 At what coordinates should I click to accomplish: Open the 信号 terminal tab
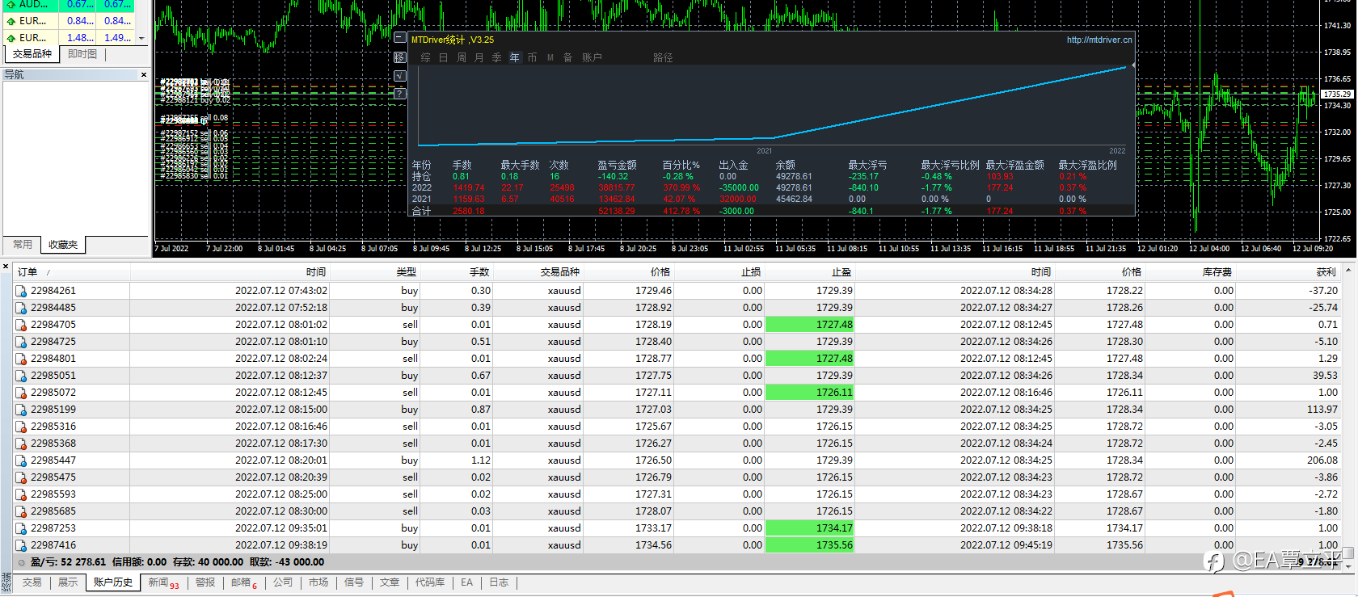[x=354, y=582]
